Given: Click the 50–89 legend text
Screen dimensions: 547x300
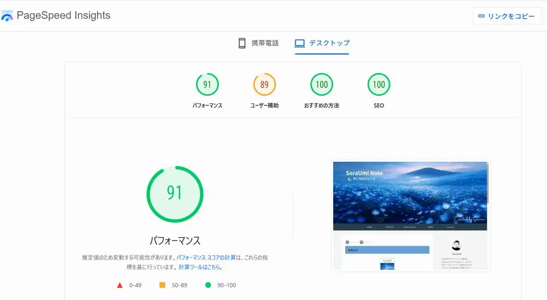Looking at the screenshot, I should [179, 285].
